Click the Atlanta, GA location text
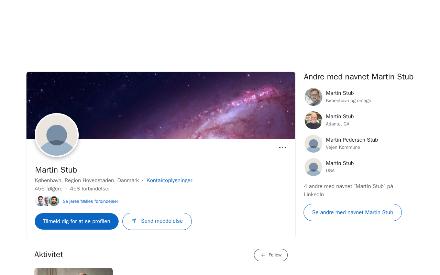 pyautogui.click(x=338, y=124)
